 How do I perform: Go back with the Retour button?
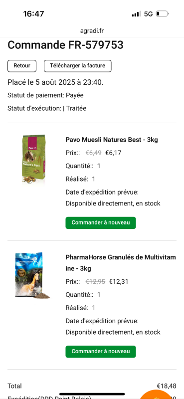[22, 66]
